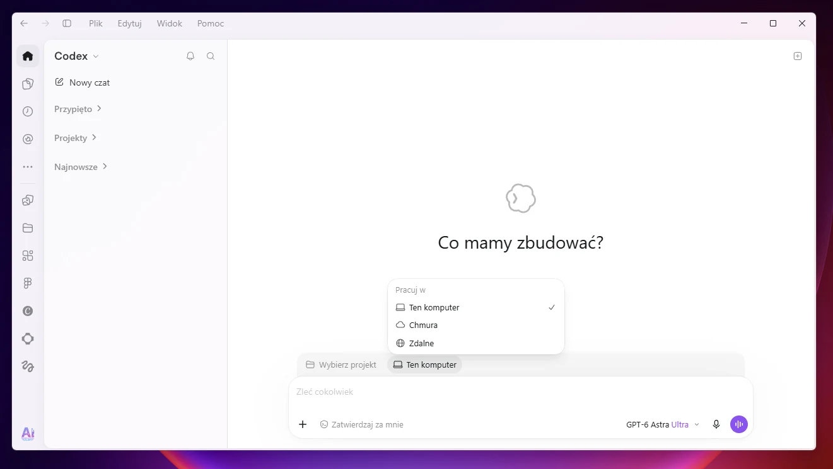This screenshot has width=833, height=469.
Task: Click the dark circular C icon
Action: pos(28,311)
